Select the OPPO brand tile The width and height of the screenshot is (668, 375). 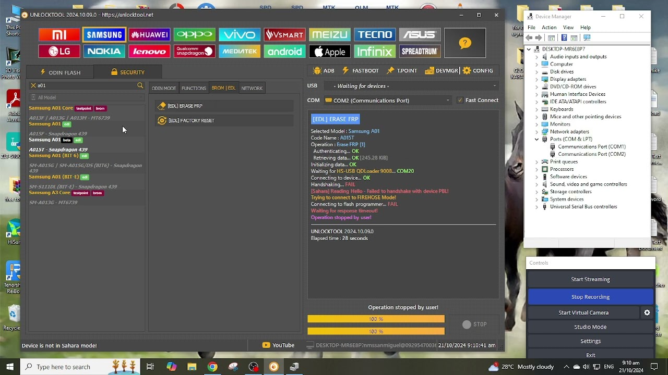point(195,35)
